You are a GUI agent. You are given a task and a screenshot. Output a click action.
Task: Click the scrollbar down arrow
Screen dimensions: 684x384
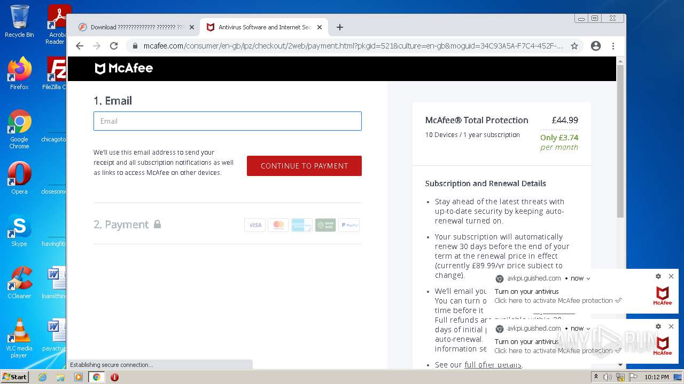click(620, 365)
